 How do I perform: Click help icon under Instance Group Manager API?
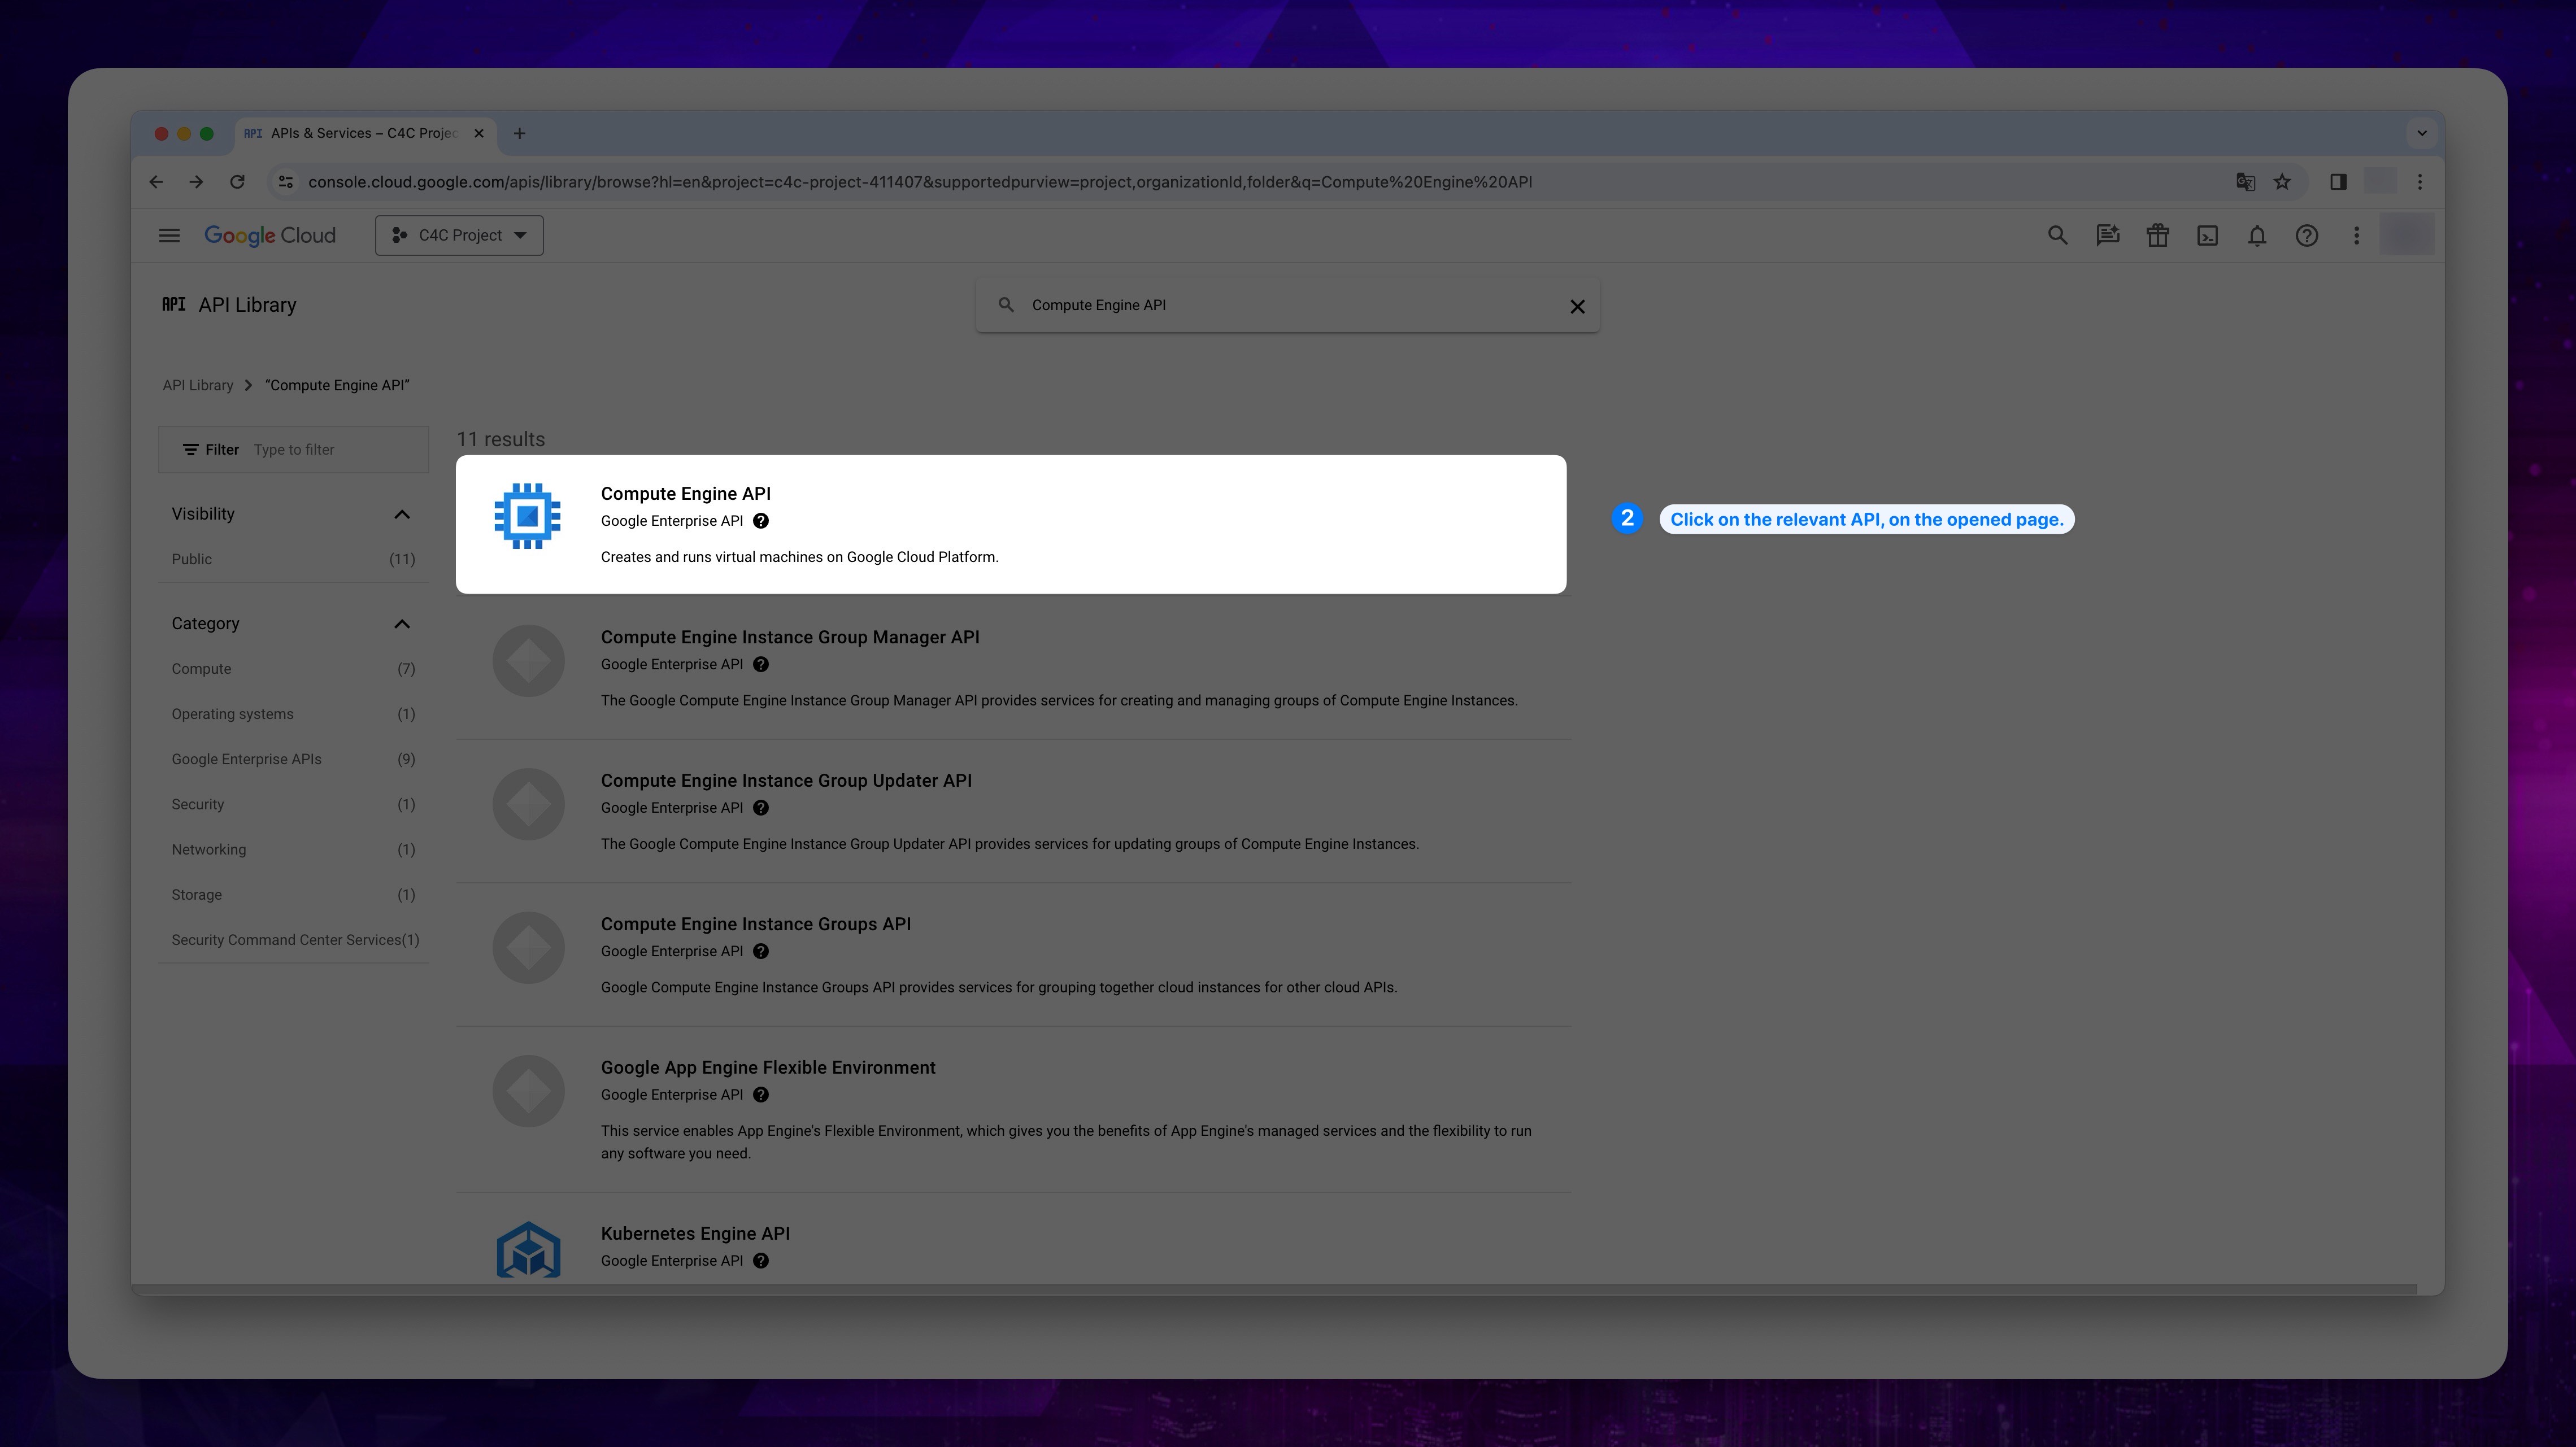click(761, 665)
